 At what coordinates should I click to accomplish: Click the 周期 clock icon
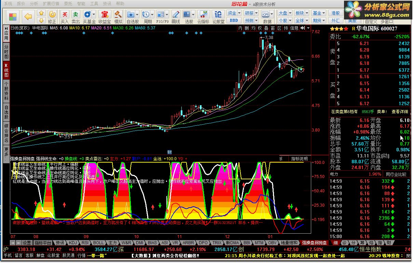146,14
